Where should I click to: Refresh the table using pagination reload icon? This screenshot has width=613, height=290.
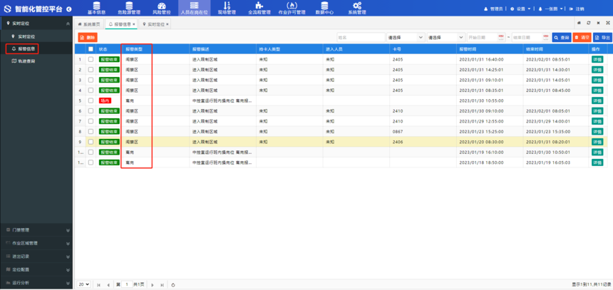[173, 284]
